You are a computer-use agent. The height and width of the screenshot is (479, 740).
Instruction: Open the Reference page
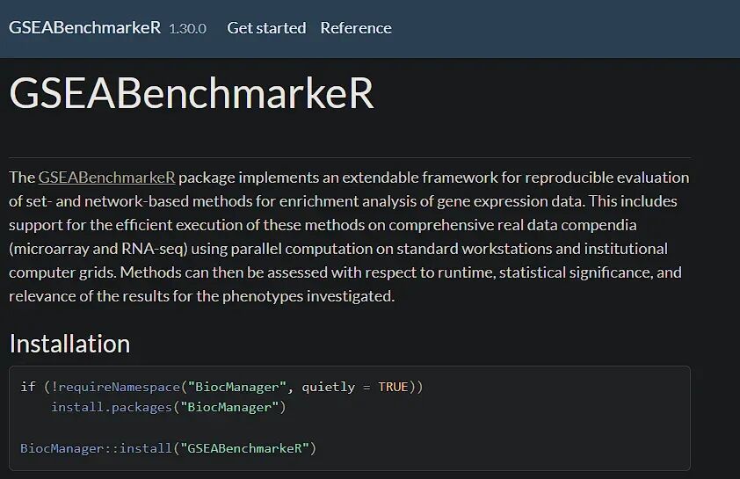pos(356,28)
